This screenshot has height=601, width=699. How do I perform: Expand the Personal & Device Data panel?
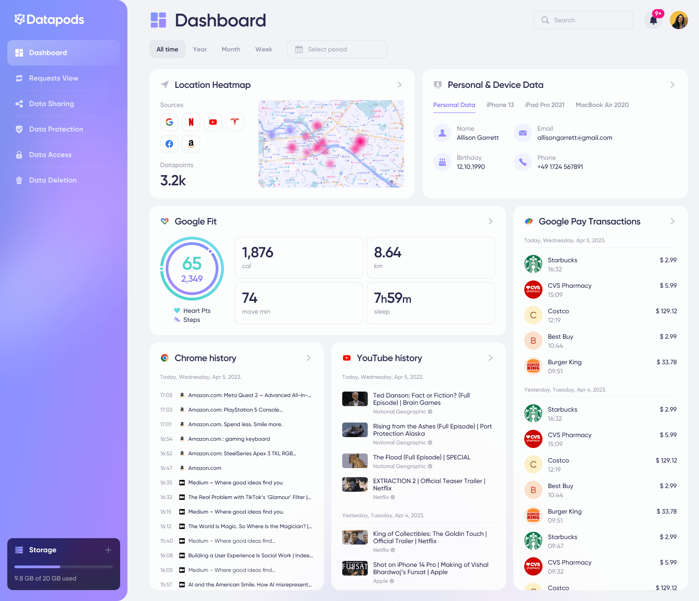672,85
